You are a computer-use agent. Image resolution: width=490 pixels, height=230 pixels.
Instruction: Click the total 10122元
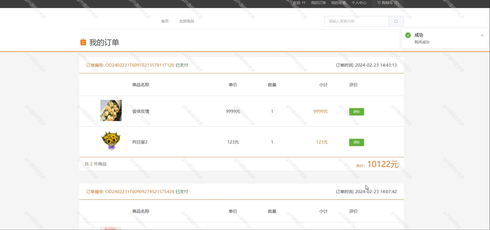(383, 164)
